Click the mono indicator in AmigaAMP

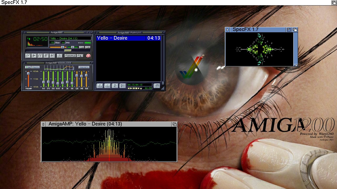pyautogui.click(x=81, y=43)
